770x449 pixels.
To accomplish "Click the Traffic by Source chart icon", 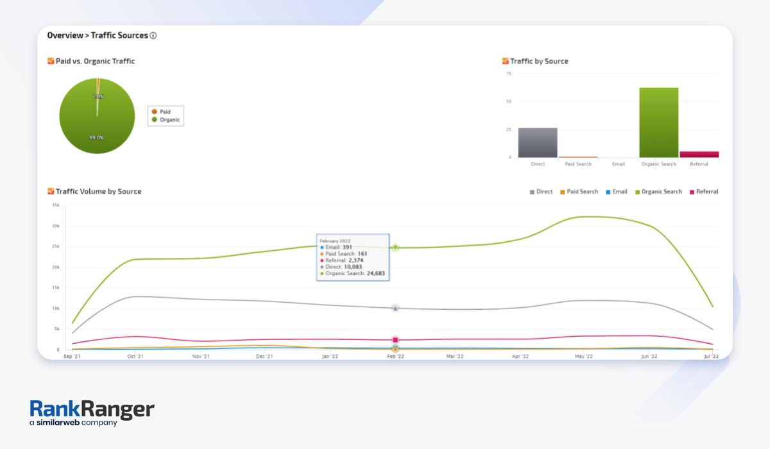I will pos(506,62).
